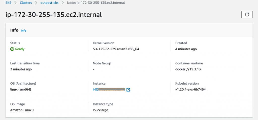258x120 pixels.
Task: Click the Info panel header title
Action: point(14,30)
